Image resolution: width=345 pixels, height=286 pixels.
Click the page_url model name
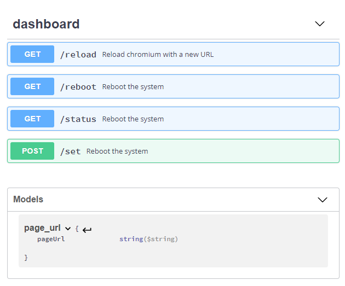coord(42,228)
